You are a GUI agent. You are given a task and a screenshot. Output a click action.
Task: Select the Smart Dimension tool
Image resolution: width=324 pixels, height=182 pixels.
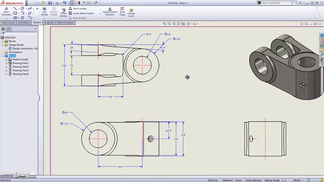[x=6, y=12]
